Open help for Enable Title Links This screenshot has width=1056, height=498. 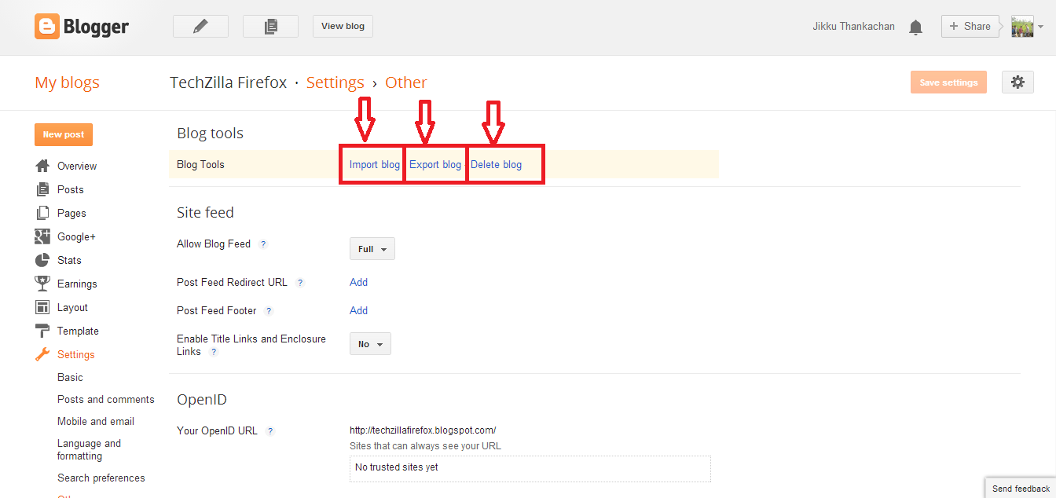[213, 352]
